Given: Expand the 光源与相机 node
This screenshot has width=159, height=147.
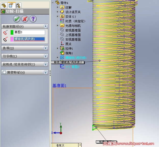Looking at the screenshot, I should pos(57,26).
